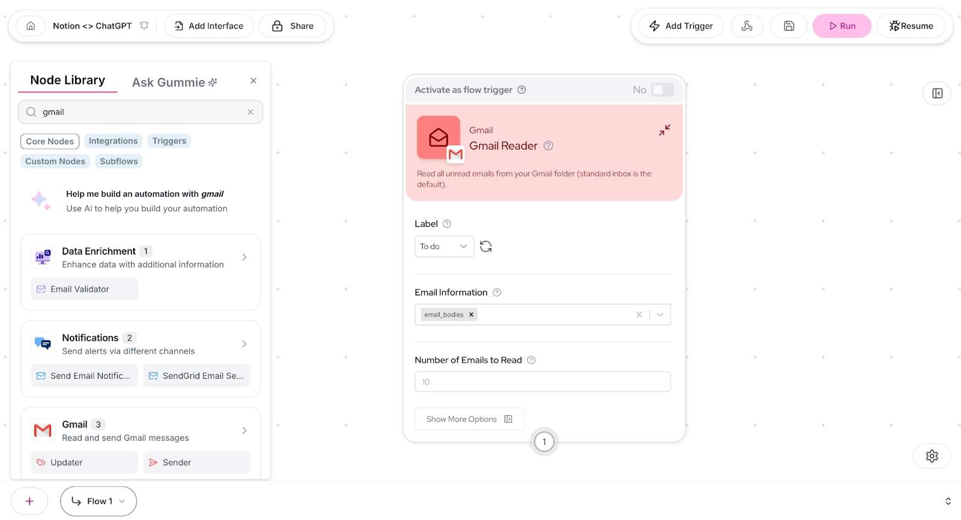The width and height of the screenshot is (961, 520).
Task: Show help tooltip for Label
Action: point(447,223)
